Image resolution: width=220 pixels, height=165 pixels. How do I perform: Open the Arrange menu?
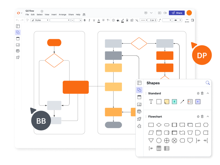[62, 15]
